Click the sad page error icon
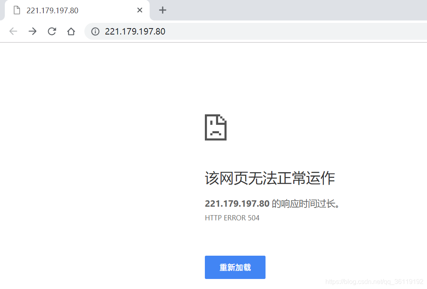 pos(216,127)
